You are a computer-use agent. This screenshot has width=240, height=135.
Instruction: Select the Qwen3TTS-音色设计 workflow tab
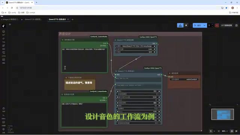tap(57, 19)
